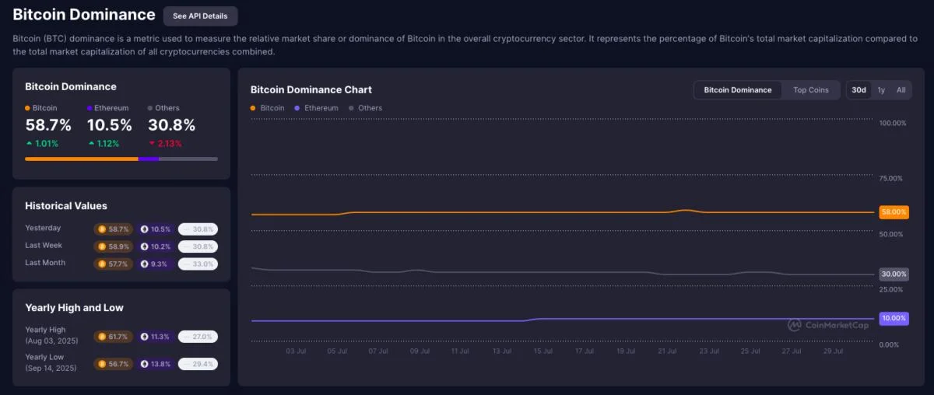Click the gray 30.00% chart value tag
The width and height of the screenshot is (934, 395).
pyautogui.click(x=894, y=274)
